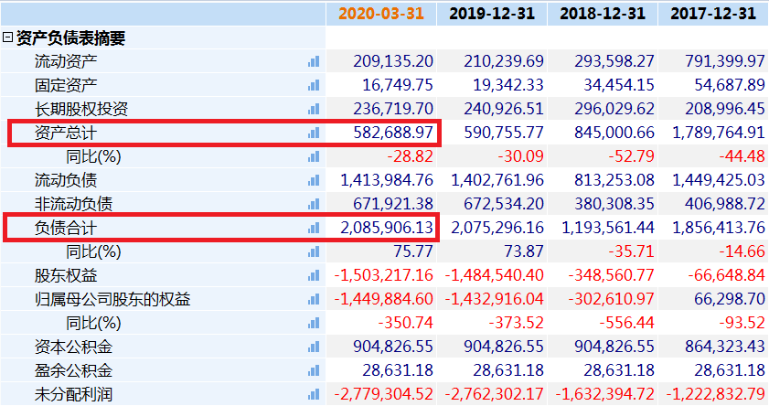Select cell value 791,399.97
Viewport: 769px width, 406px height.
tap(725, 61)
